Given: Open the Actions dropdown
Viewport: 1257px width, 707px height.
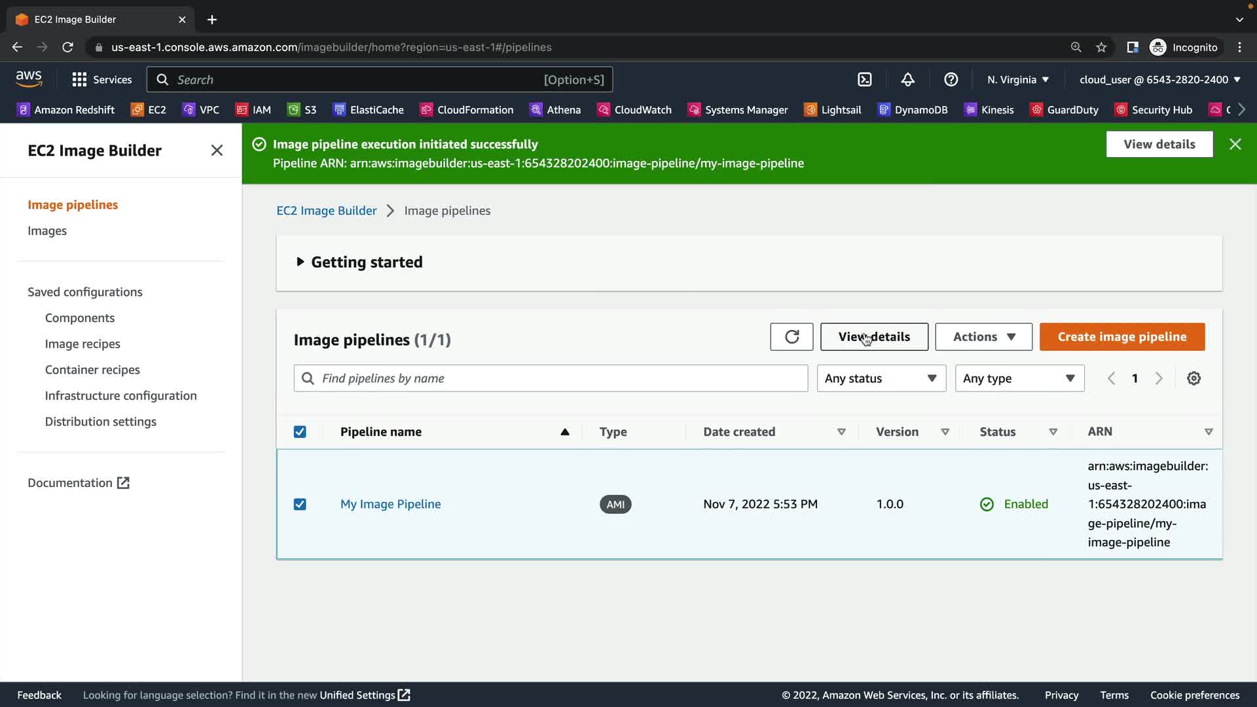Looking at the screenshot, I should (983, 336).
